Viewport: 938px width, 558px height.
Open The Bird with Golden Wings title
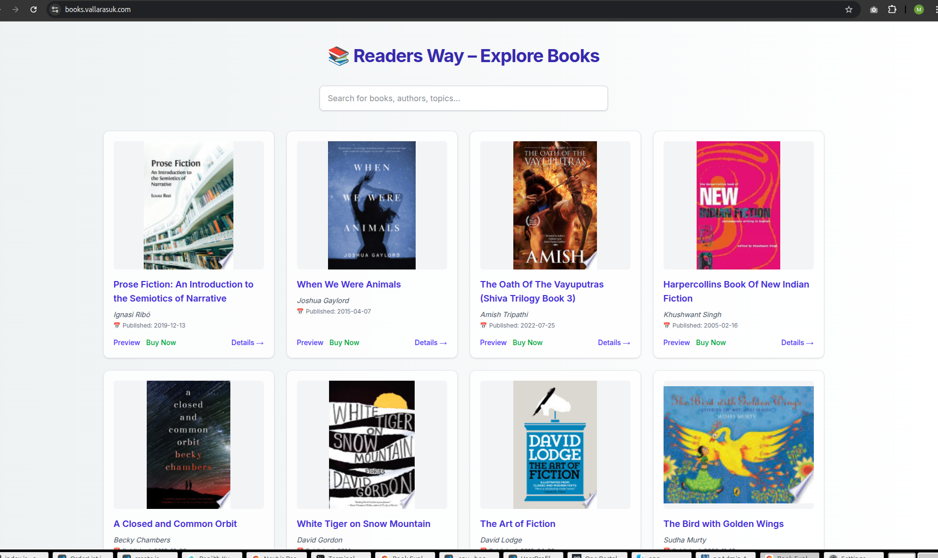point(724,523)
